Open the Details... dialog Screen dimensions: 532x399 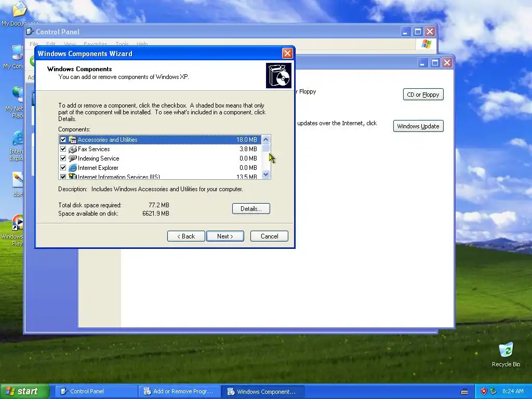point(251,209)
